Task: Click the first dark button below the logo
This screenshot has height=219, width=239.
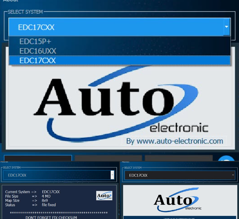Action: (x=38, y=158)
